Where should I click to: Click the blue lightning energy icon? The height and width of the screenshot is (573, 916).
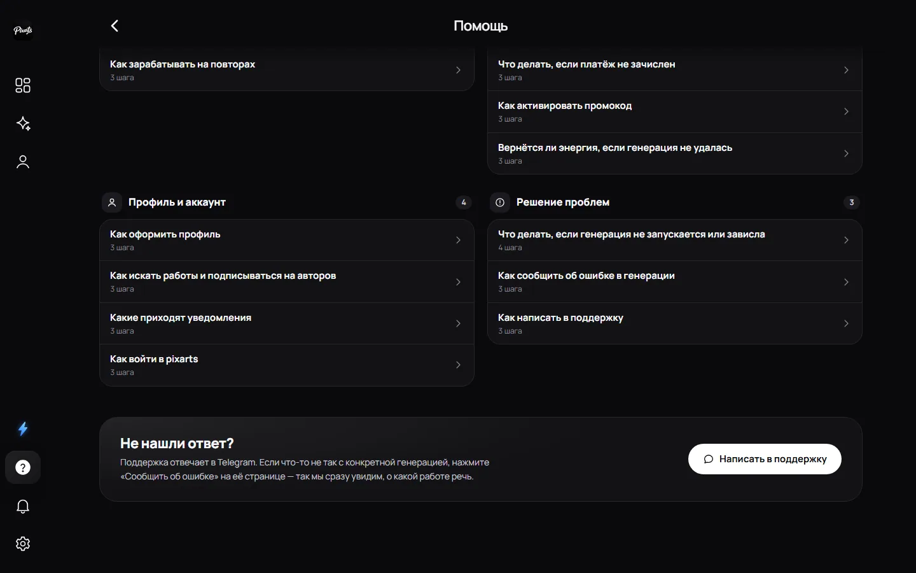pos(23,429)
